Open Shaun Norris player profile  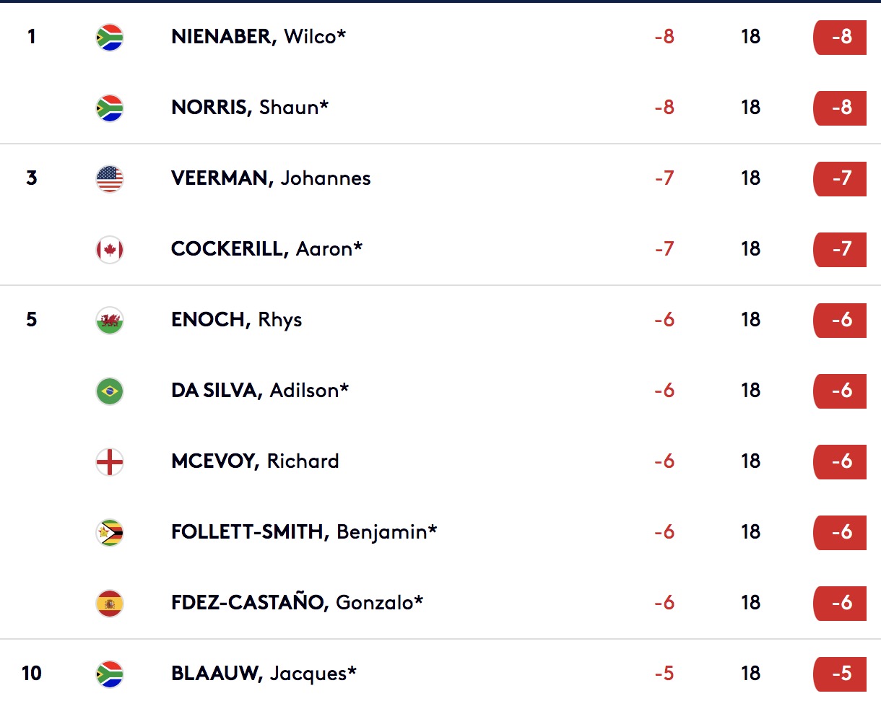pyautogui.click(x=250, y=108)
